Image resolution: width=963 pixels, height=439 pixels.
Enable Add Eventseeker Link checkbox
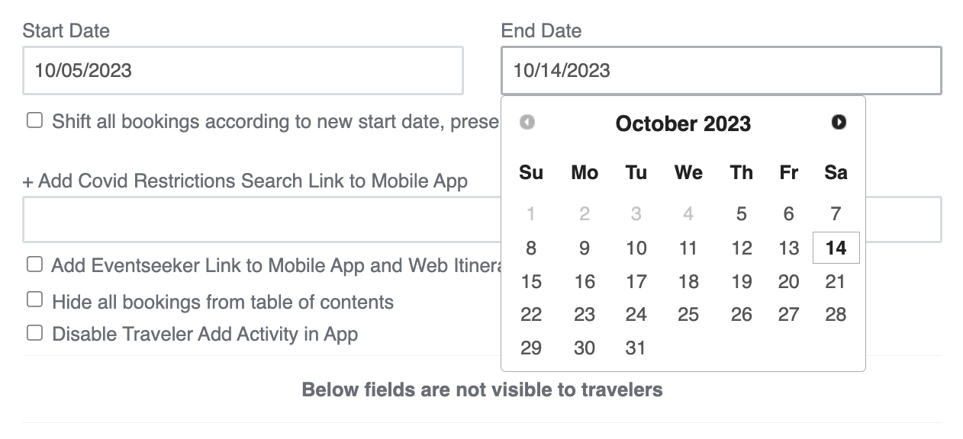34,264
